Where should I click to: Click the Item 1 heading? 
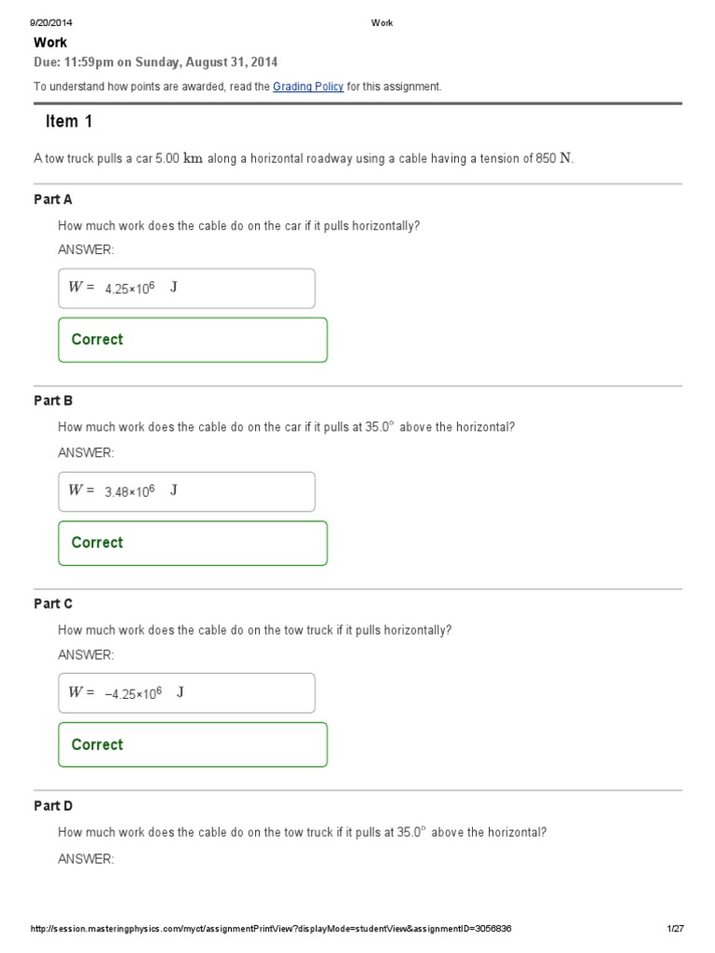69,122
